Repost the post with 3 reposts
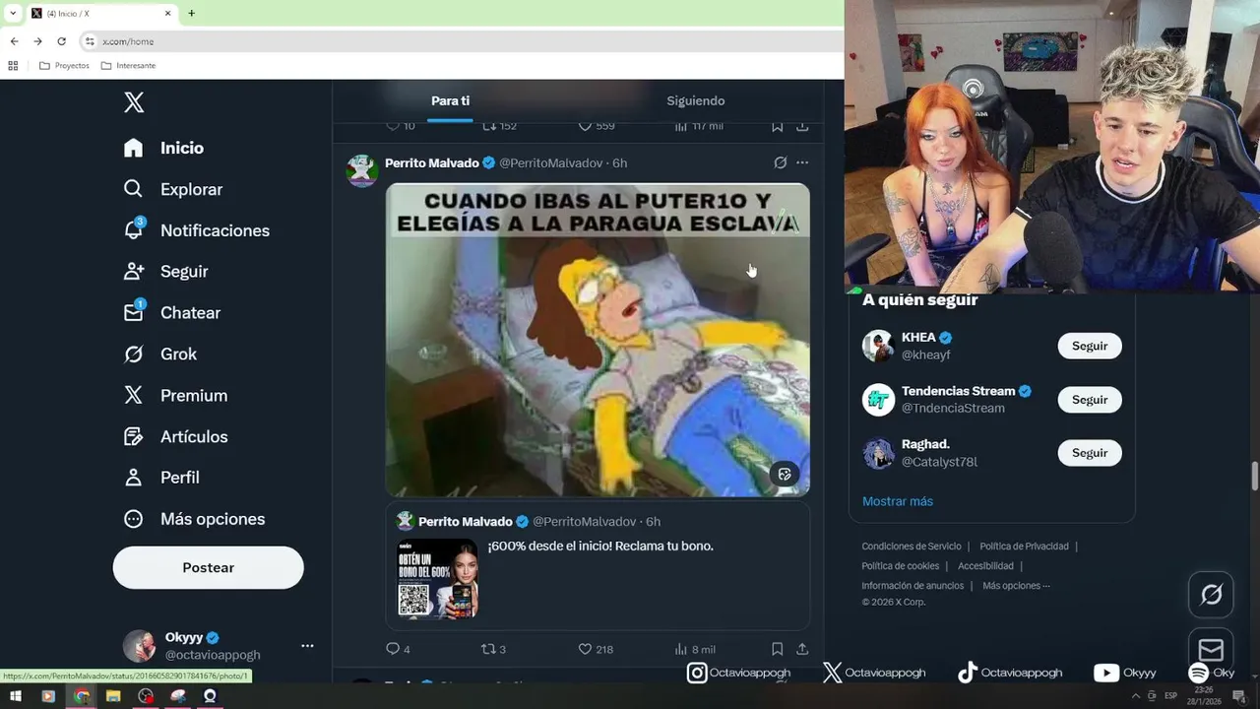 point(492,649)
